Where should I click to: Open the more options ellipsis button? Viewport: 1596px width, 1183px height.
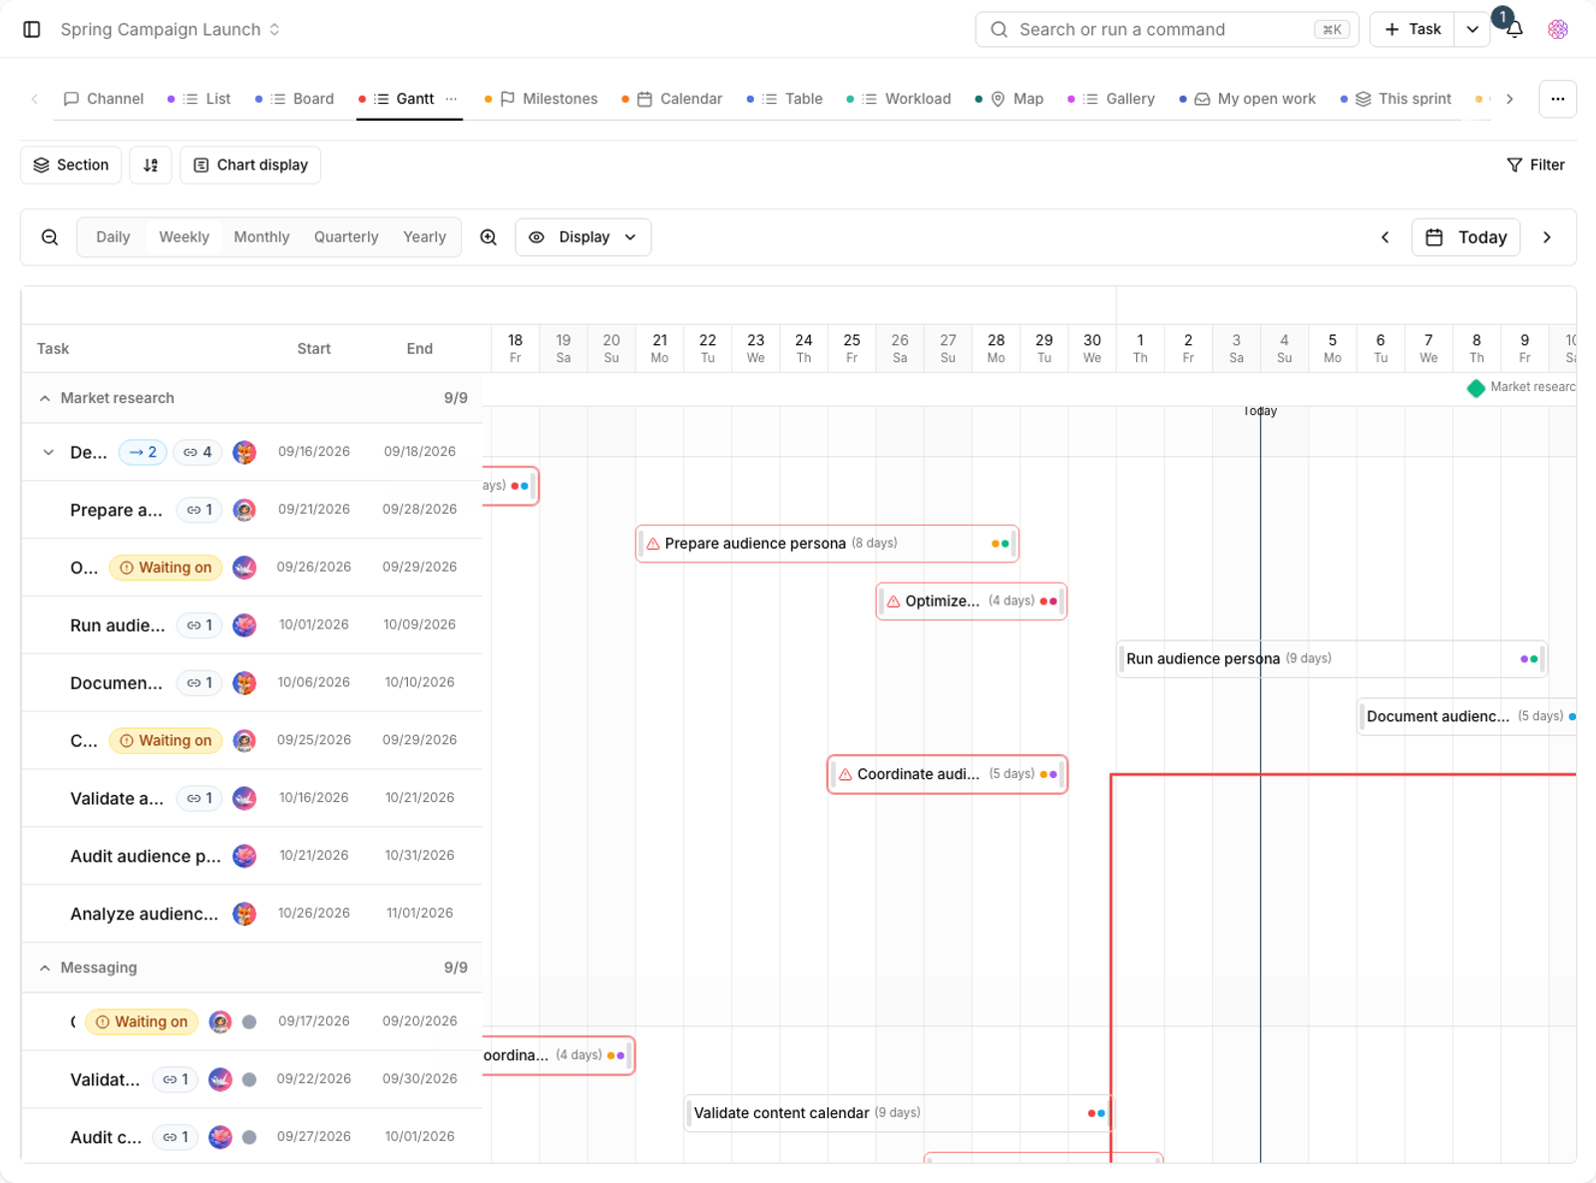pyautogui.click(x=1558, y=99)
